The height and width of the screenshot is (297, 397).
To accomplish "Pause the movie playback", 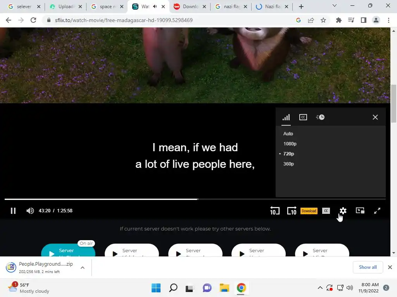I will click(13, 211).
